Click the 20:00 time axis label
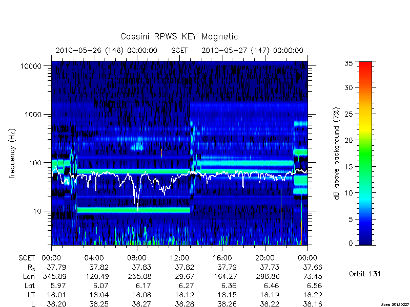Viewport: 410px width, 307px height. point(265,258)
